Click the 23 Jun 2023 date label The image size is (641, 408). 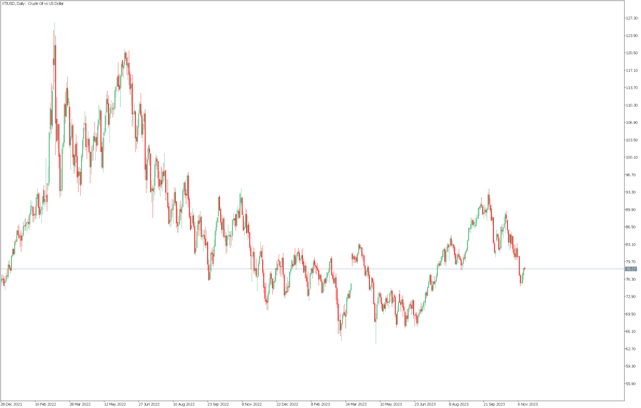coord(425,404)
